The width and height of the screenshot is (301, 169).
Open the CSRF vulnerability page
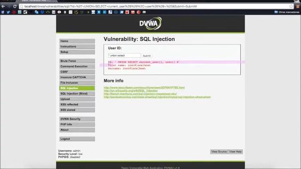pos(77,72)
